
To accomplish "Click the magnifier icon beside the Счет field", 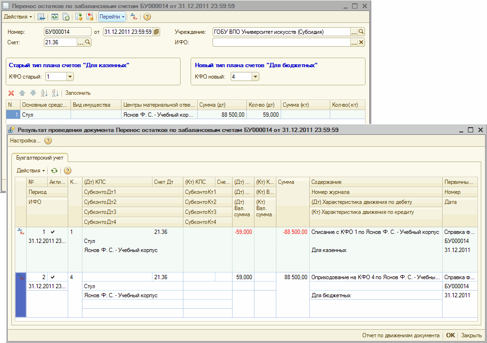I will (x=88, y=42).
